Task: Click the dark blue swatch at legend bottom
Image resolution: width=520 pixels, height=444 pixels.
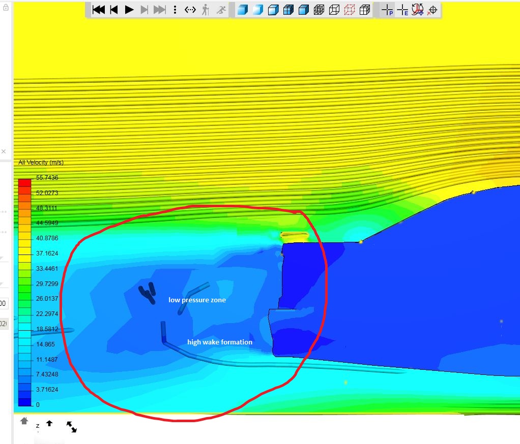Action: point(24,402)
